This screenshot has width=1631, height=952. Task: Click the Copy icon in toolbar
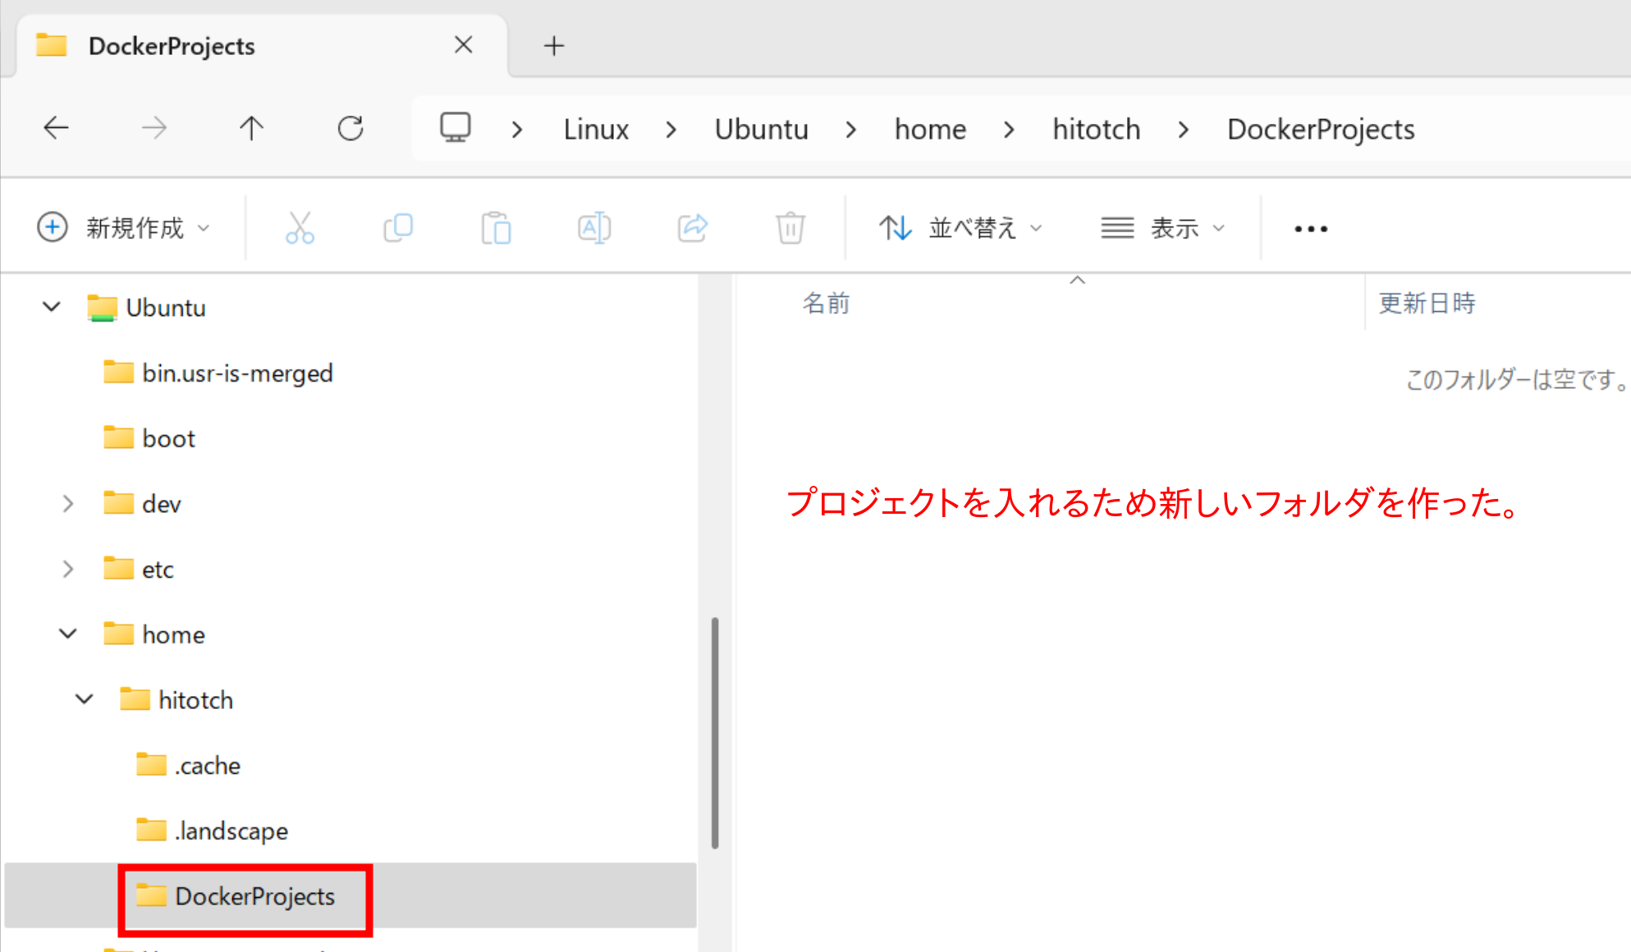pos(398,227)
